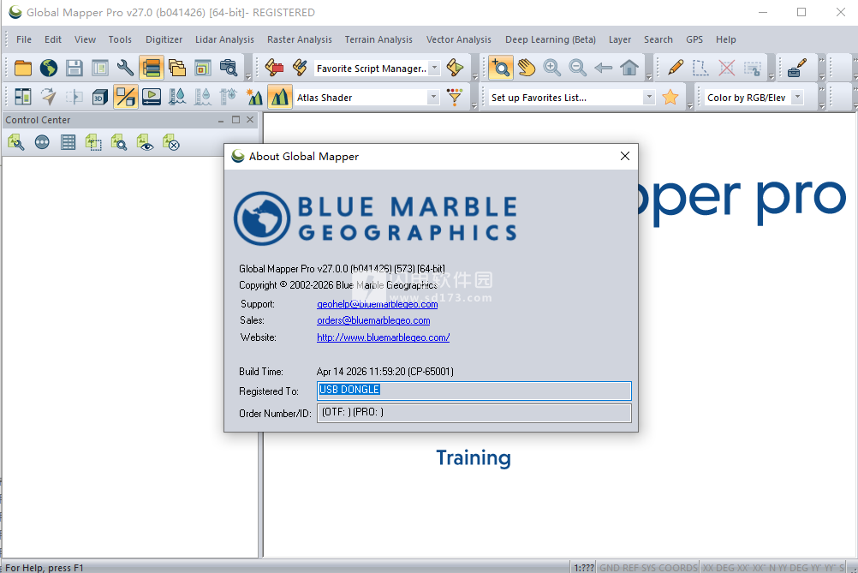
Task: Open the bluemarblegeo.com website link
Action: point(383,337)
